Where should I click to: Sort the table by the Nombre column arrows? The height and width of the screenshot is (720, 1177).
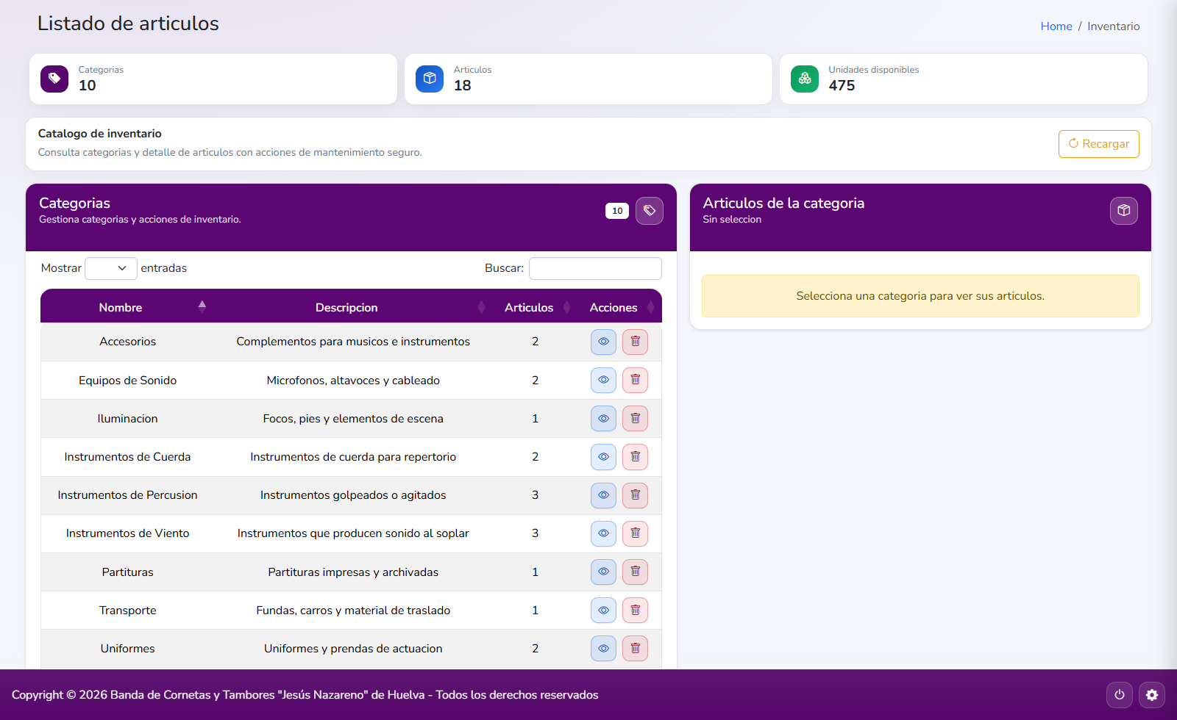(202, 306)
